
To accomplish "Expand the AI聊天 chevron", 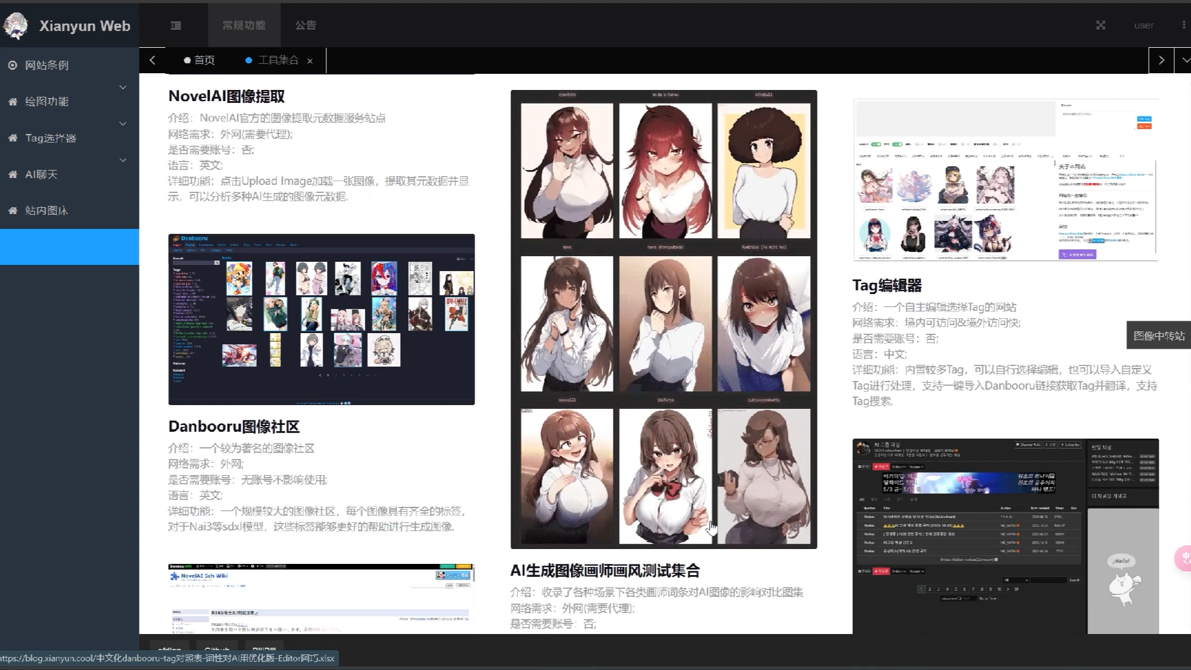I will pos(123,160).
